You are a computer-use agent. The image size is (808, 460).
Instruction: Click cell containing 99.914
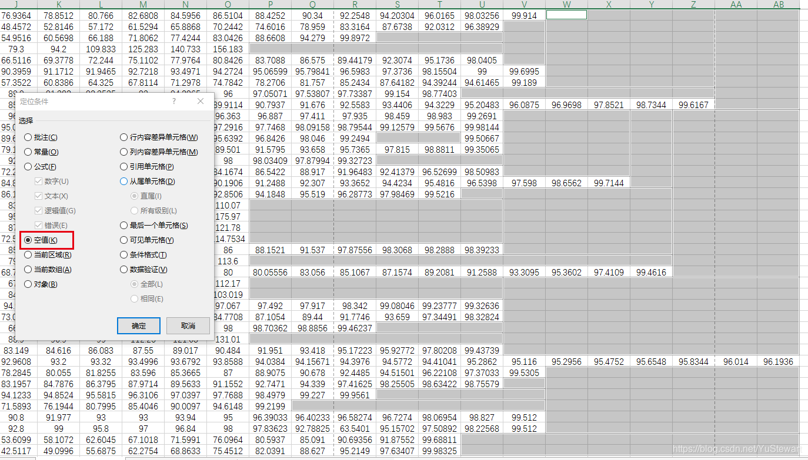click(525, 15)
